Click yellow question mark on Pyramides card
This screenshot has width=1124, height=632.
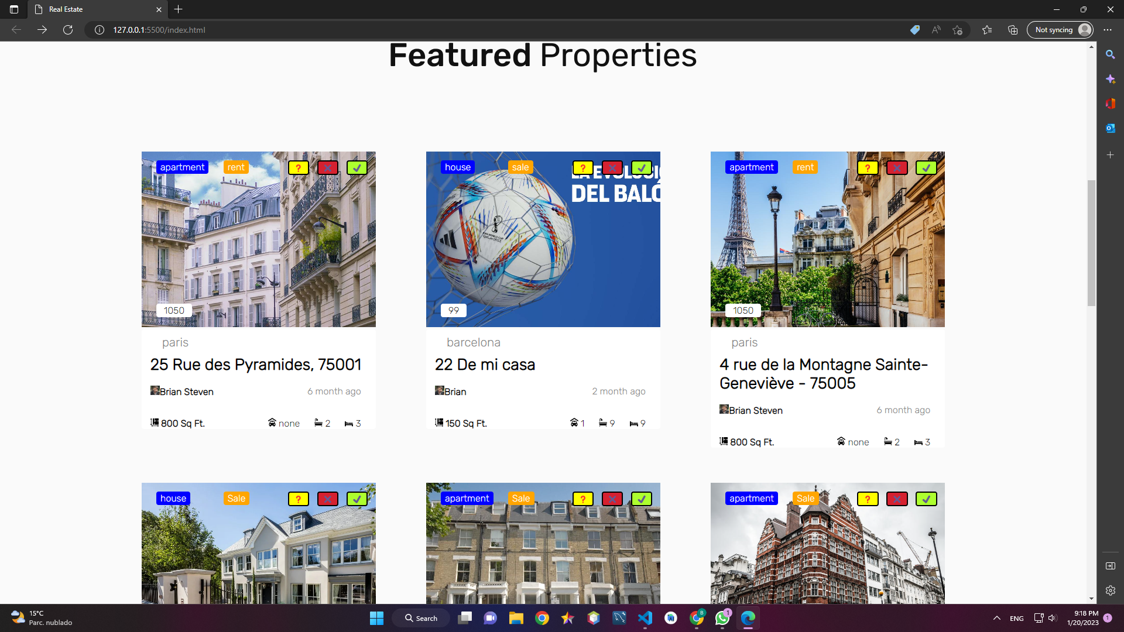click(299, 168)
